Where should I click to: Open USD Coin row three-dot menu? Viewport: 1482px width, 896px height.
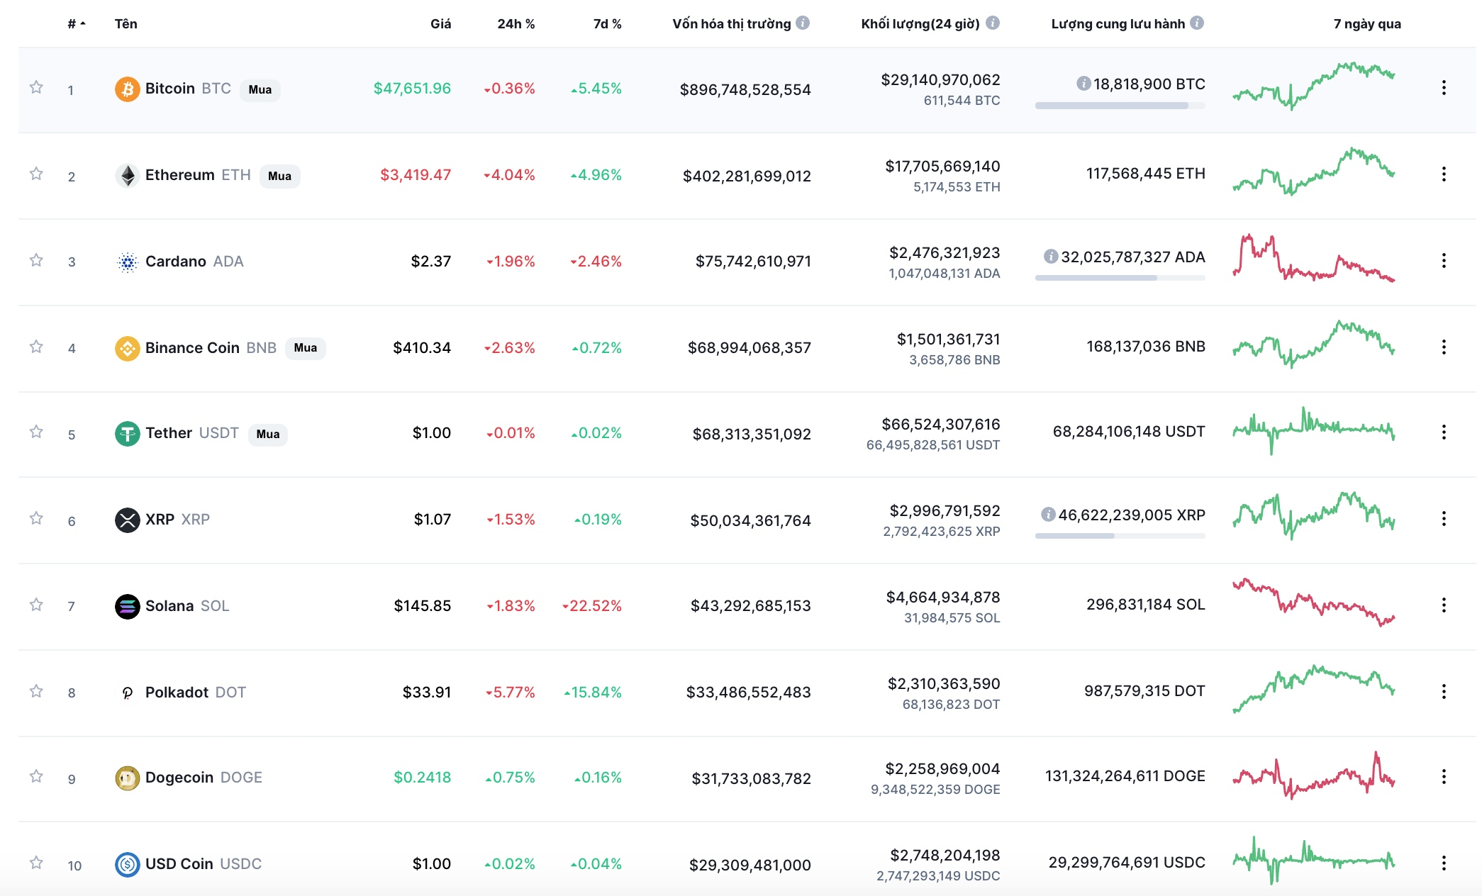tap(1444, 863)
